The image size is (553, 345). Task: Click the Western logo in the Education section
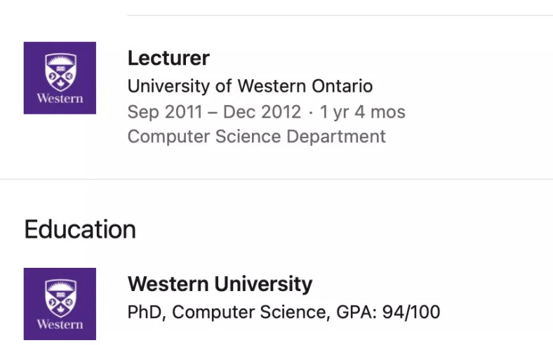pyautogui.click(x=60, y=304)
